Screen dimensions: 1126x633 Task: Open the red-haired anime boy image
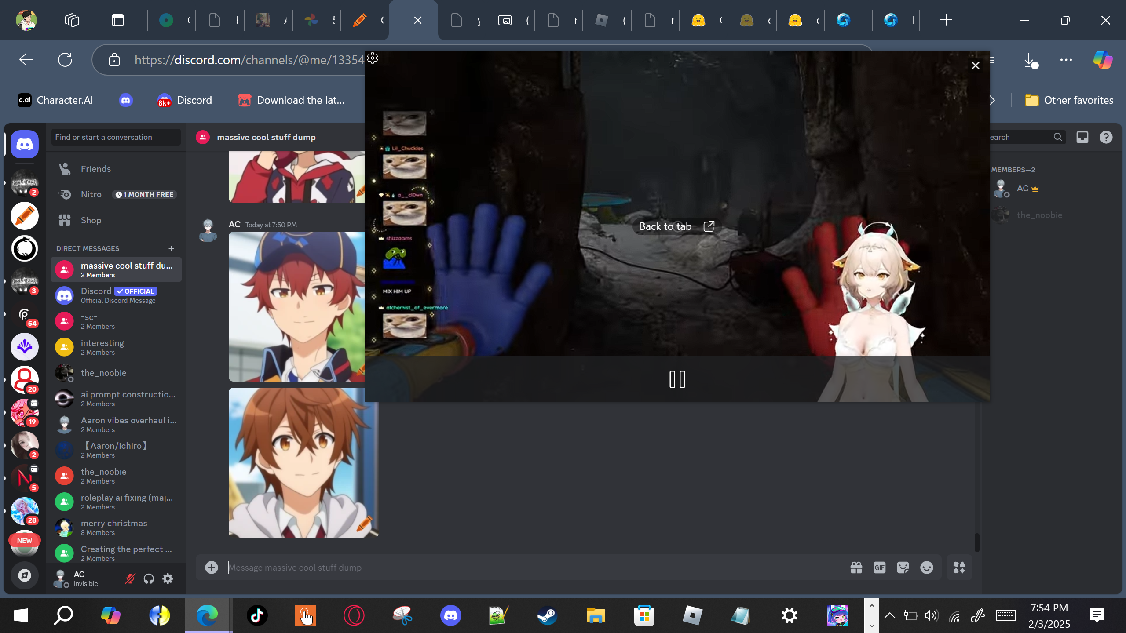click(297, 307)
